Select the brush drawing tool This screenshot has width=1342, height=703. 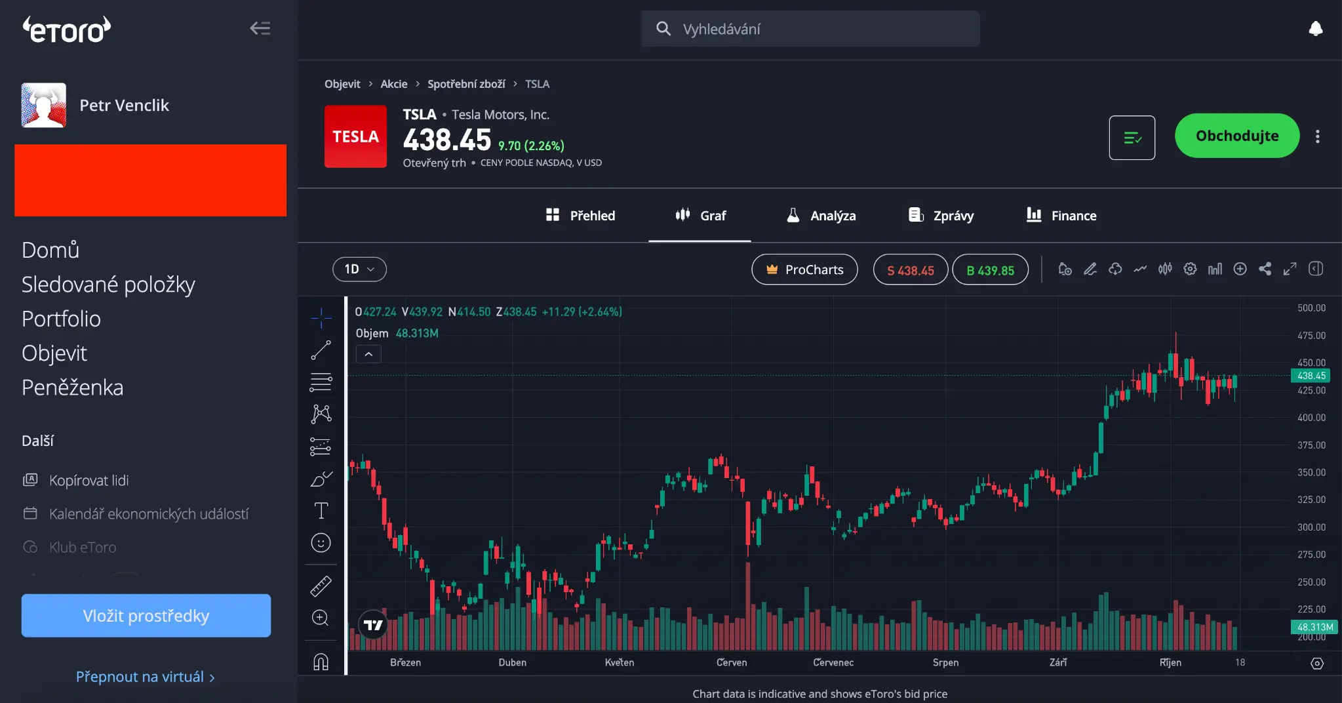coord(321,479)
